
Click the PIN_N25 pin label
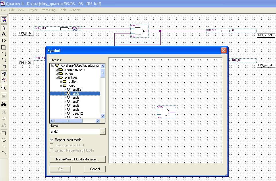26,33
